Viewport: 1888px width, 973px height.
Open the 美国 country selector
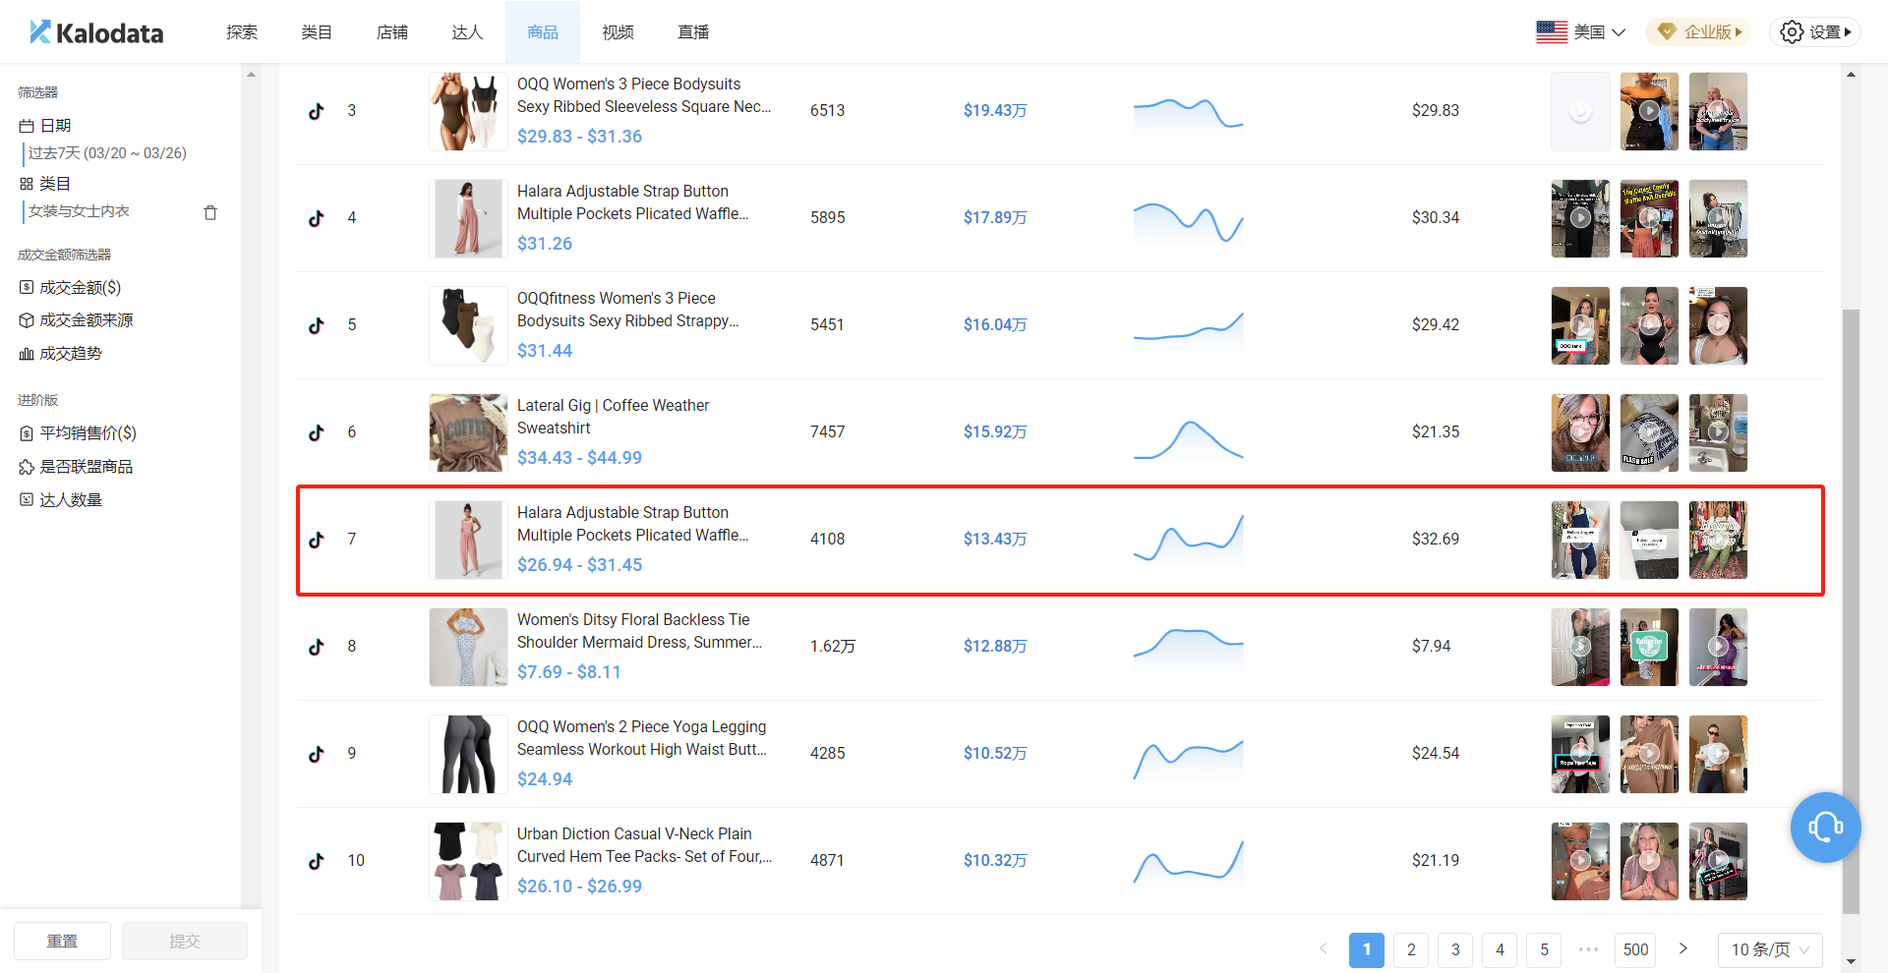click(1580, 32)
